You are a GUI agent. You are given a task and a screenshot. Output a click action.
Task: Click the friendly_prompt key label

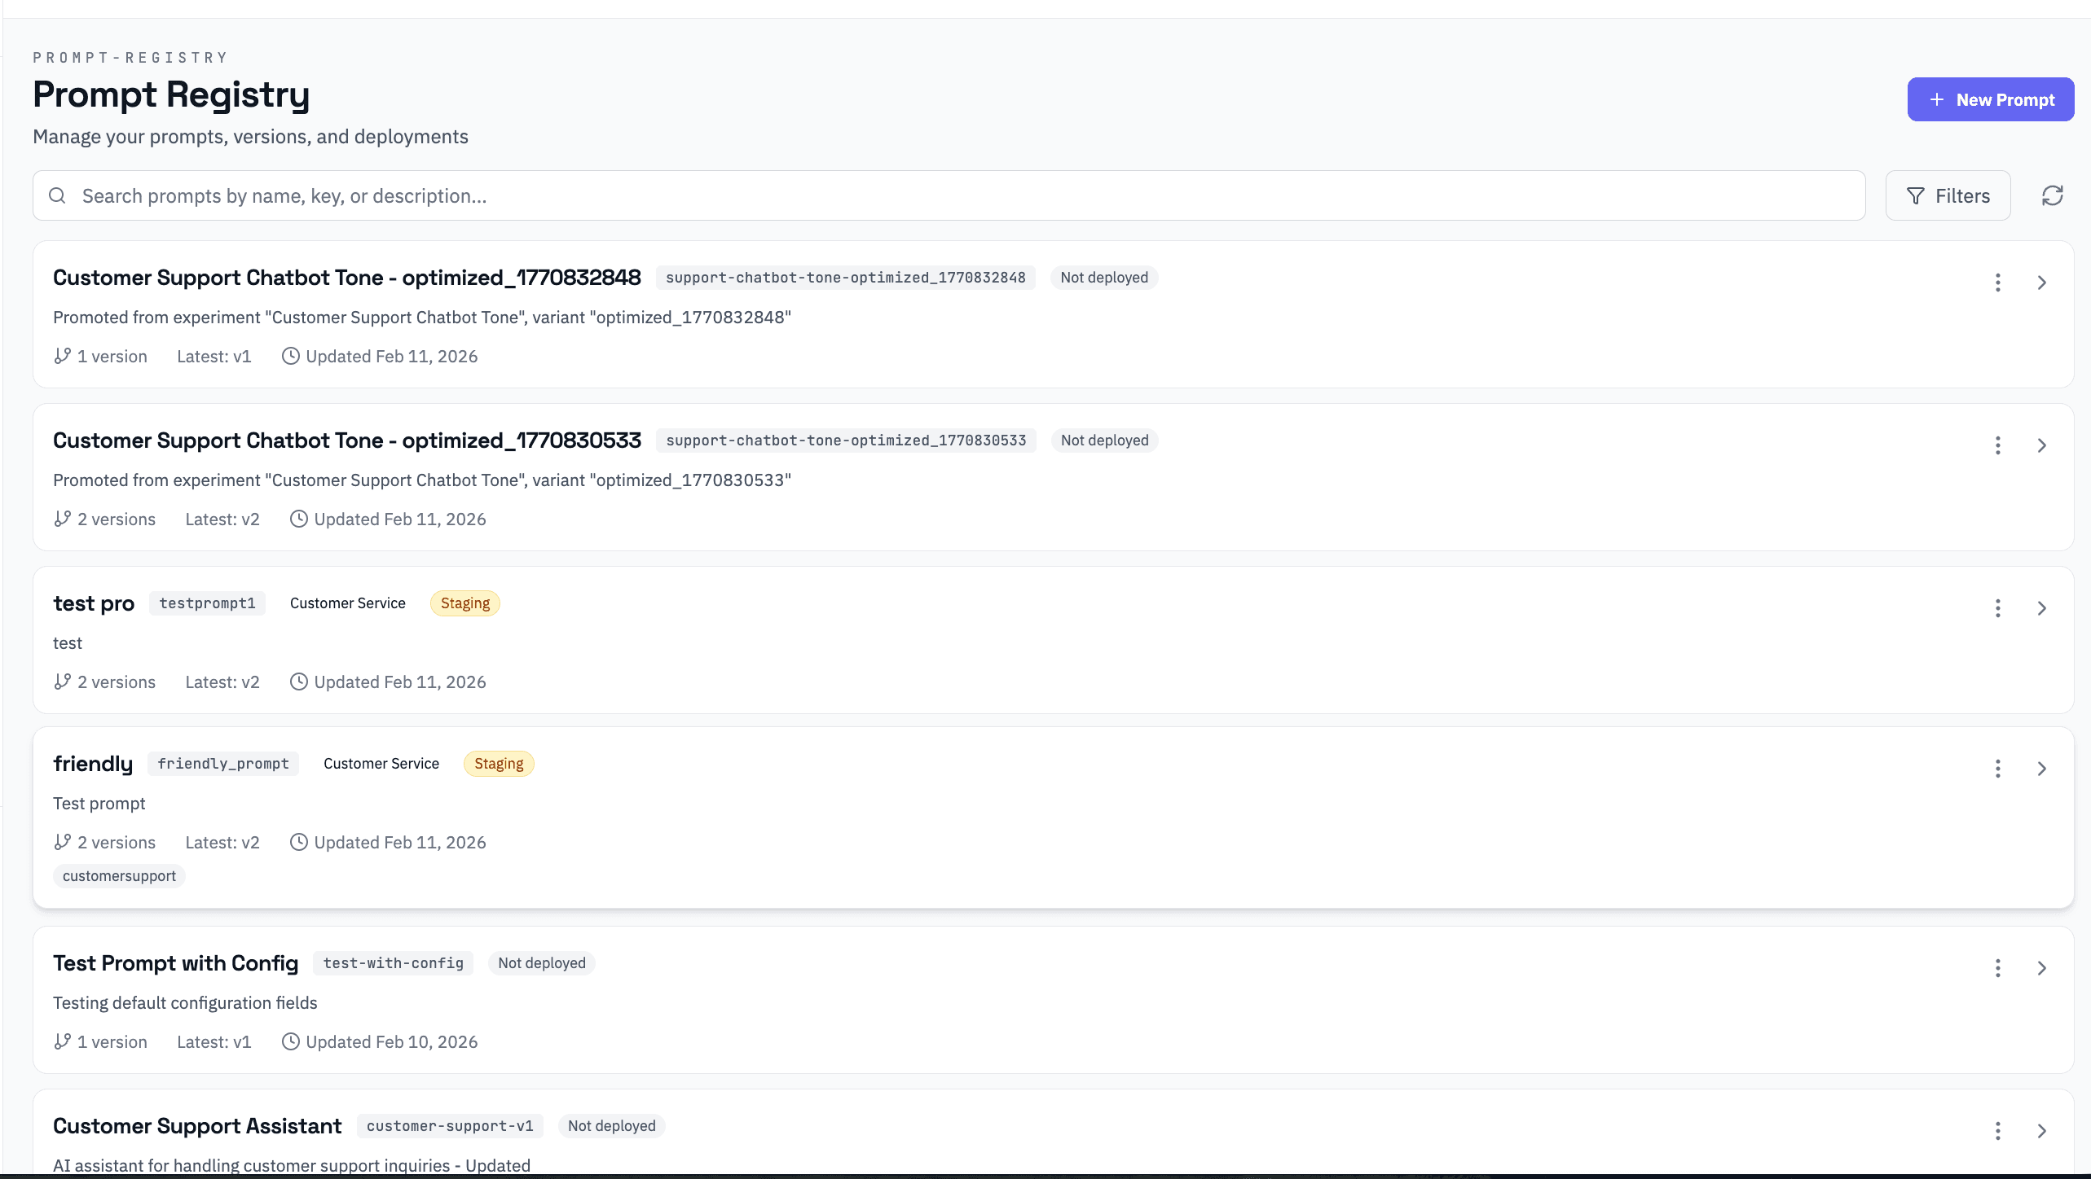(223, 764)
